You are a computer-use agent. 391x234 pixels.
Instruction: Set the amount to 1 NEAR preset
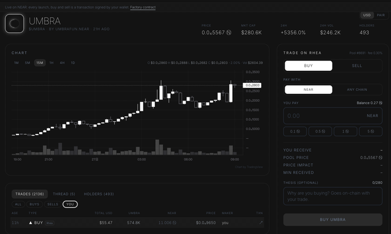[x=346, y=132]
